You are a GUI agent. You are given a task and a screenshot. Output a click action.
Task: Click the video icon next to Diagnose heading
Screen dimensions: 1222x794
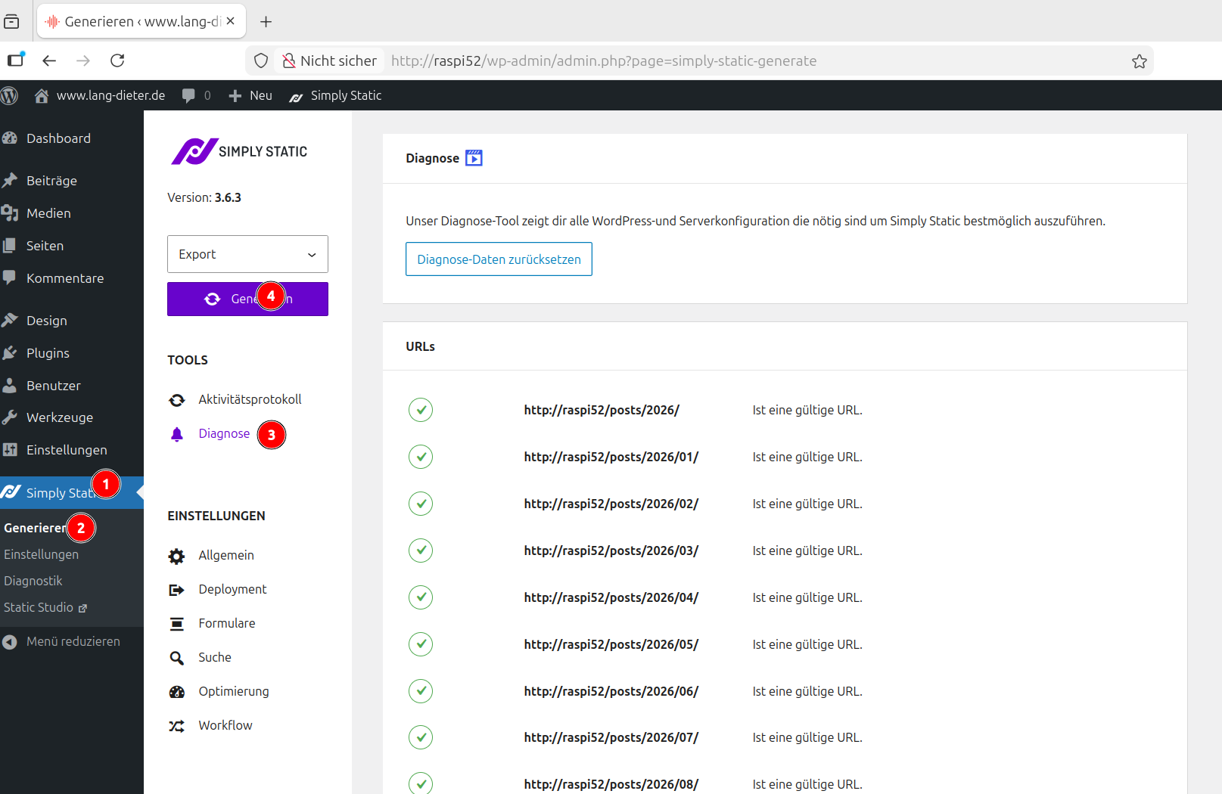474,158
